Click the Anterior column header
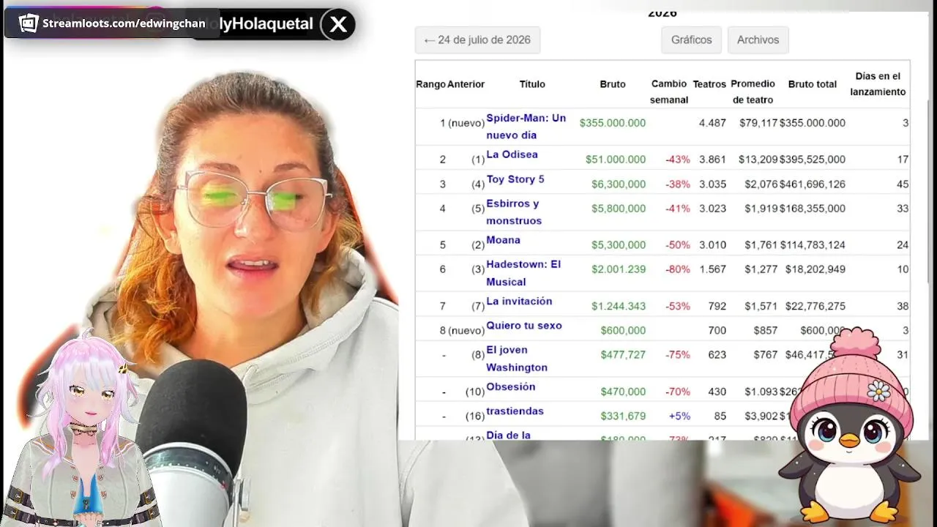Screen dimensions: 937x527 click(x=466, y=84)
